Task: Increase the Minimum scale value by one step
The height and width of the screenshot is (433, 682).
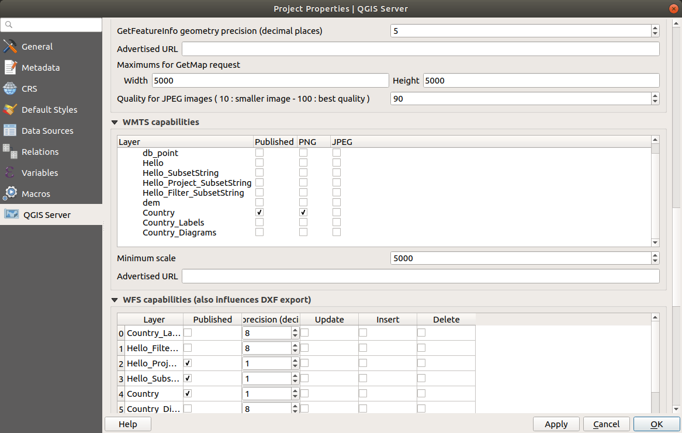Action: 655,255
